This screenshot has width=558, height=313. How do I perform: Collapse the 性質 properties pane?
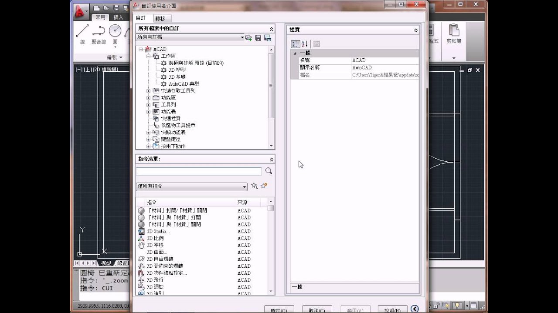pyautogui.click(x=416, y=30)
